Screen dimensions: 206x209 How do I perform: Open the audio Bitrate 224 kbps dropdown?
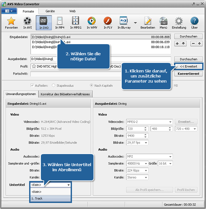coord(137,170)
